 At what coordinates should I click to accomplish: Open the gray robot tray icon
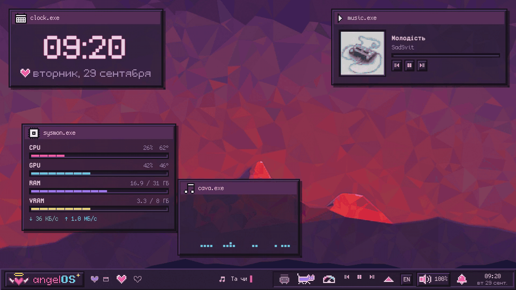[284, 279]
